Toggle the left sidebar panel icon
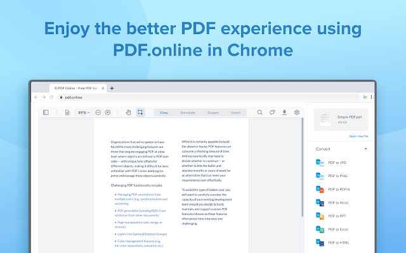The height and width of the screenshot is (253, 406). (46, 113)
